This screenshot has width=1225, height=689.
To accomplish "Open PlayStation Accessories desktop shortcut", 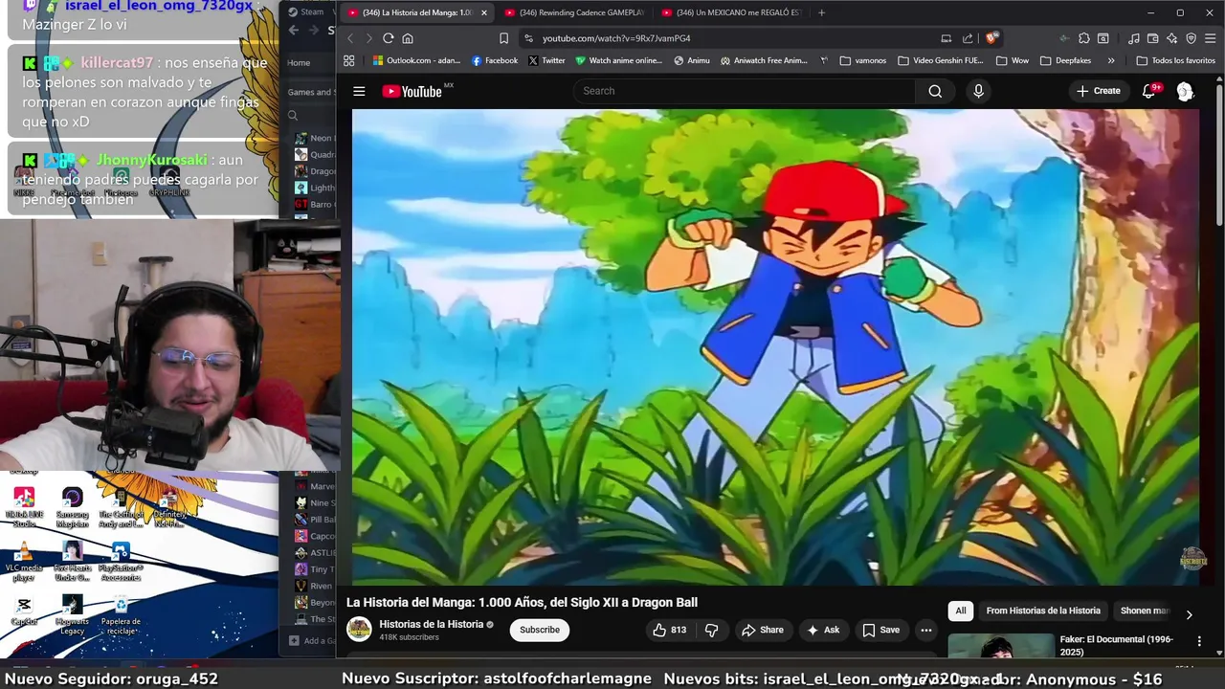I will (x=121, y=562).
